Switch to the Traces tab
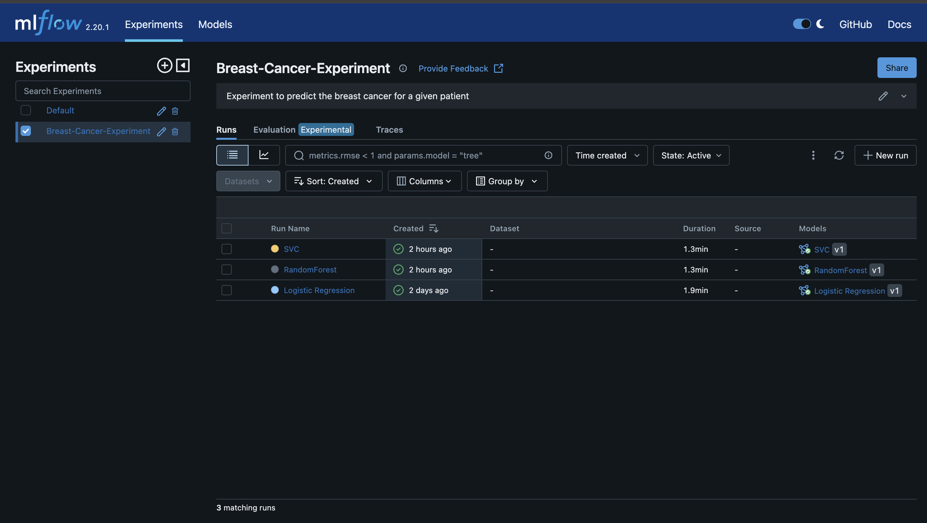Screen dimensions: 927x523 point(389,129)
